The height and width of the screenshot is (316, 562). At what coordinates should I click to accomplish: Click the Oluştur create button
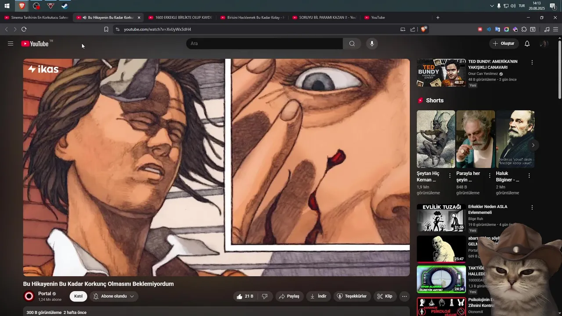[x=504, y=43]
